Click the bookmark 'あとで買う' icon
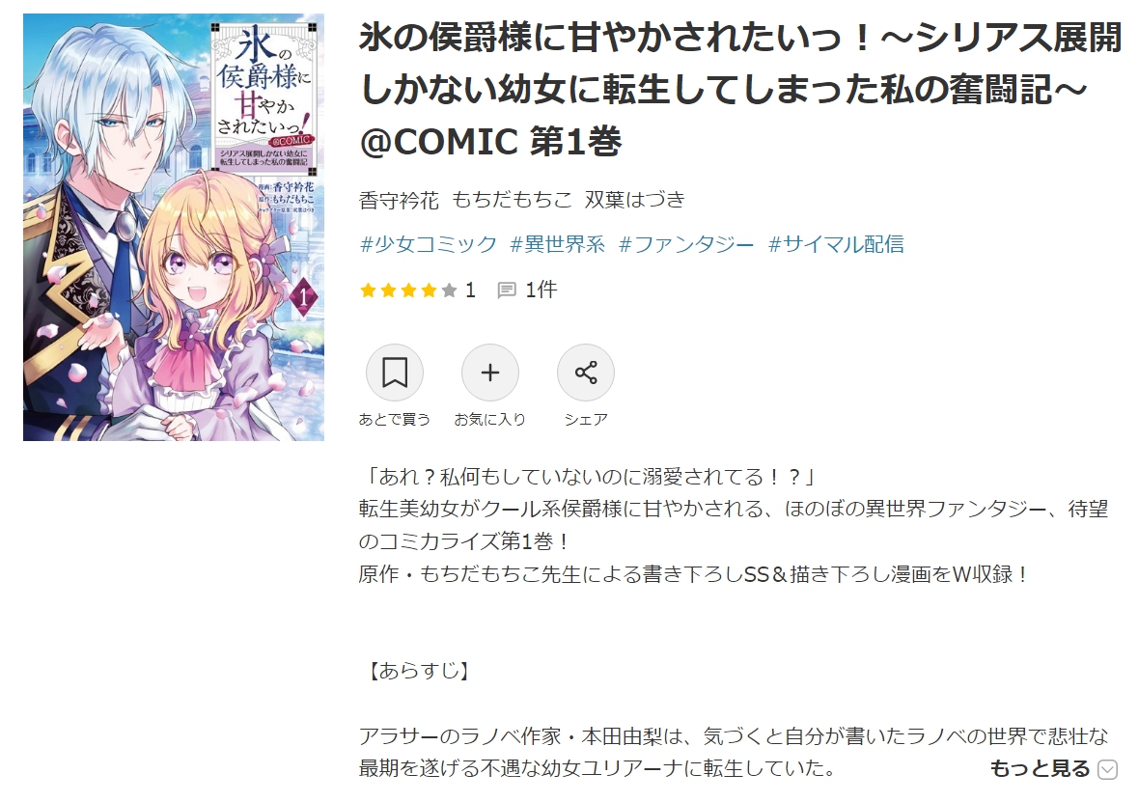This screenshot has width=1138, height=802. coord(394,373)
